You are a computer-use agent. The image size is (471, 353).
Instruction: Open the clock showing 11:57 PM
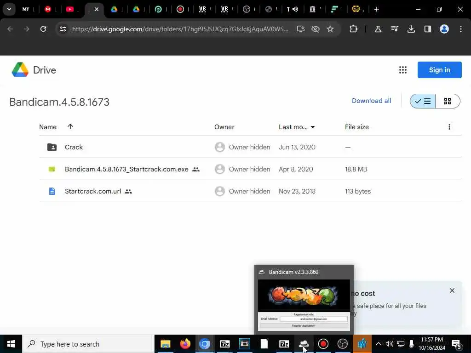[x=431, y=344]
